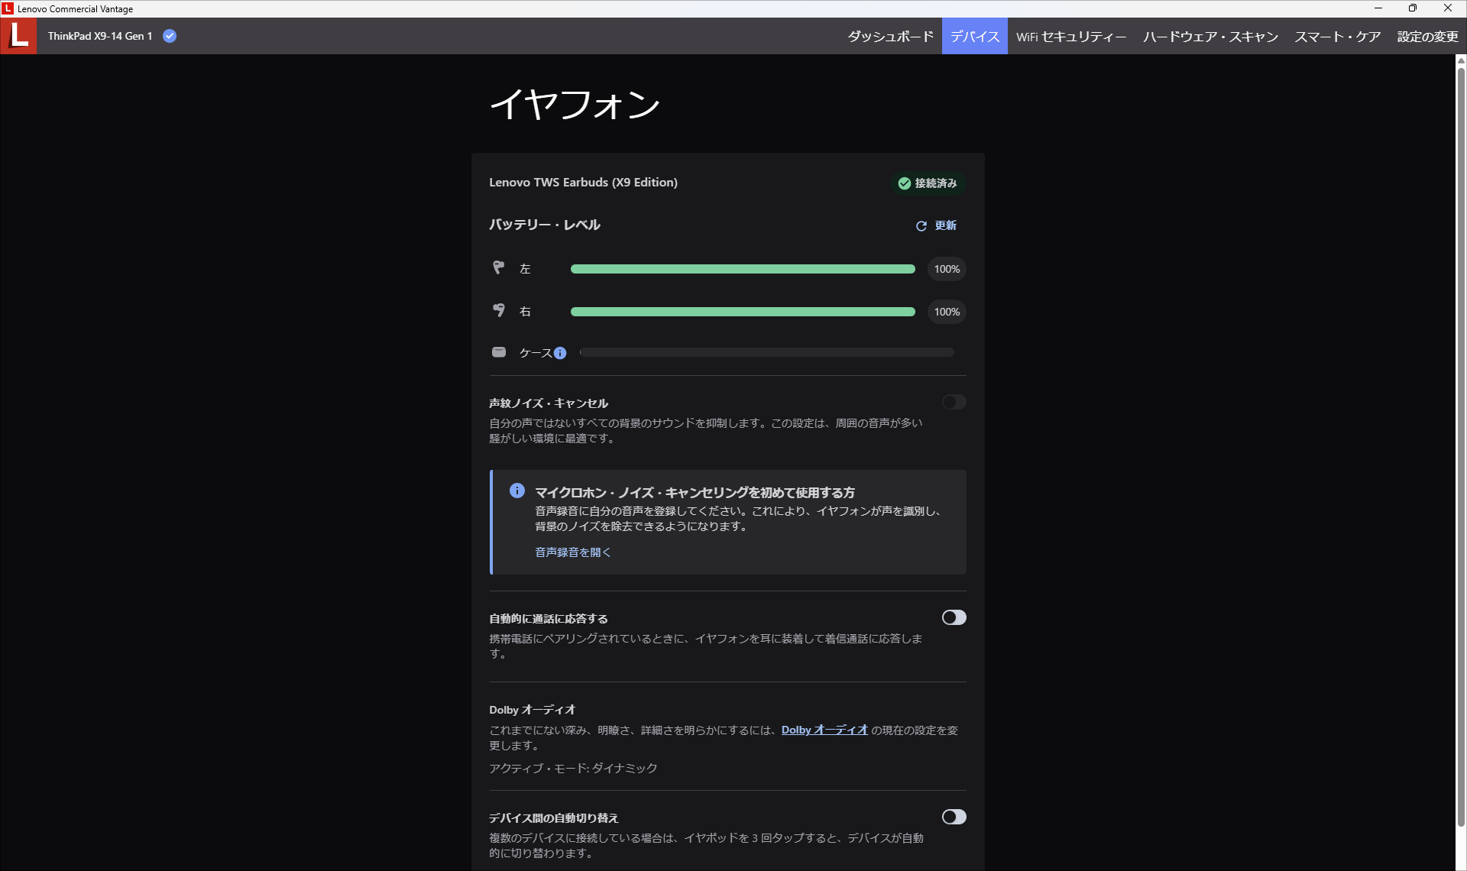Open 設定の変更 menu
Screen dimensions: 1467x871
(x=1427, y=37)
